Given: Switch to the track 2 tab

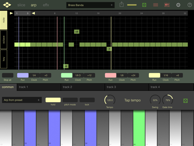Looking at the screenshot, I should pyautogui.click(x=83, y=87).
